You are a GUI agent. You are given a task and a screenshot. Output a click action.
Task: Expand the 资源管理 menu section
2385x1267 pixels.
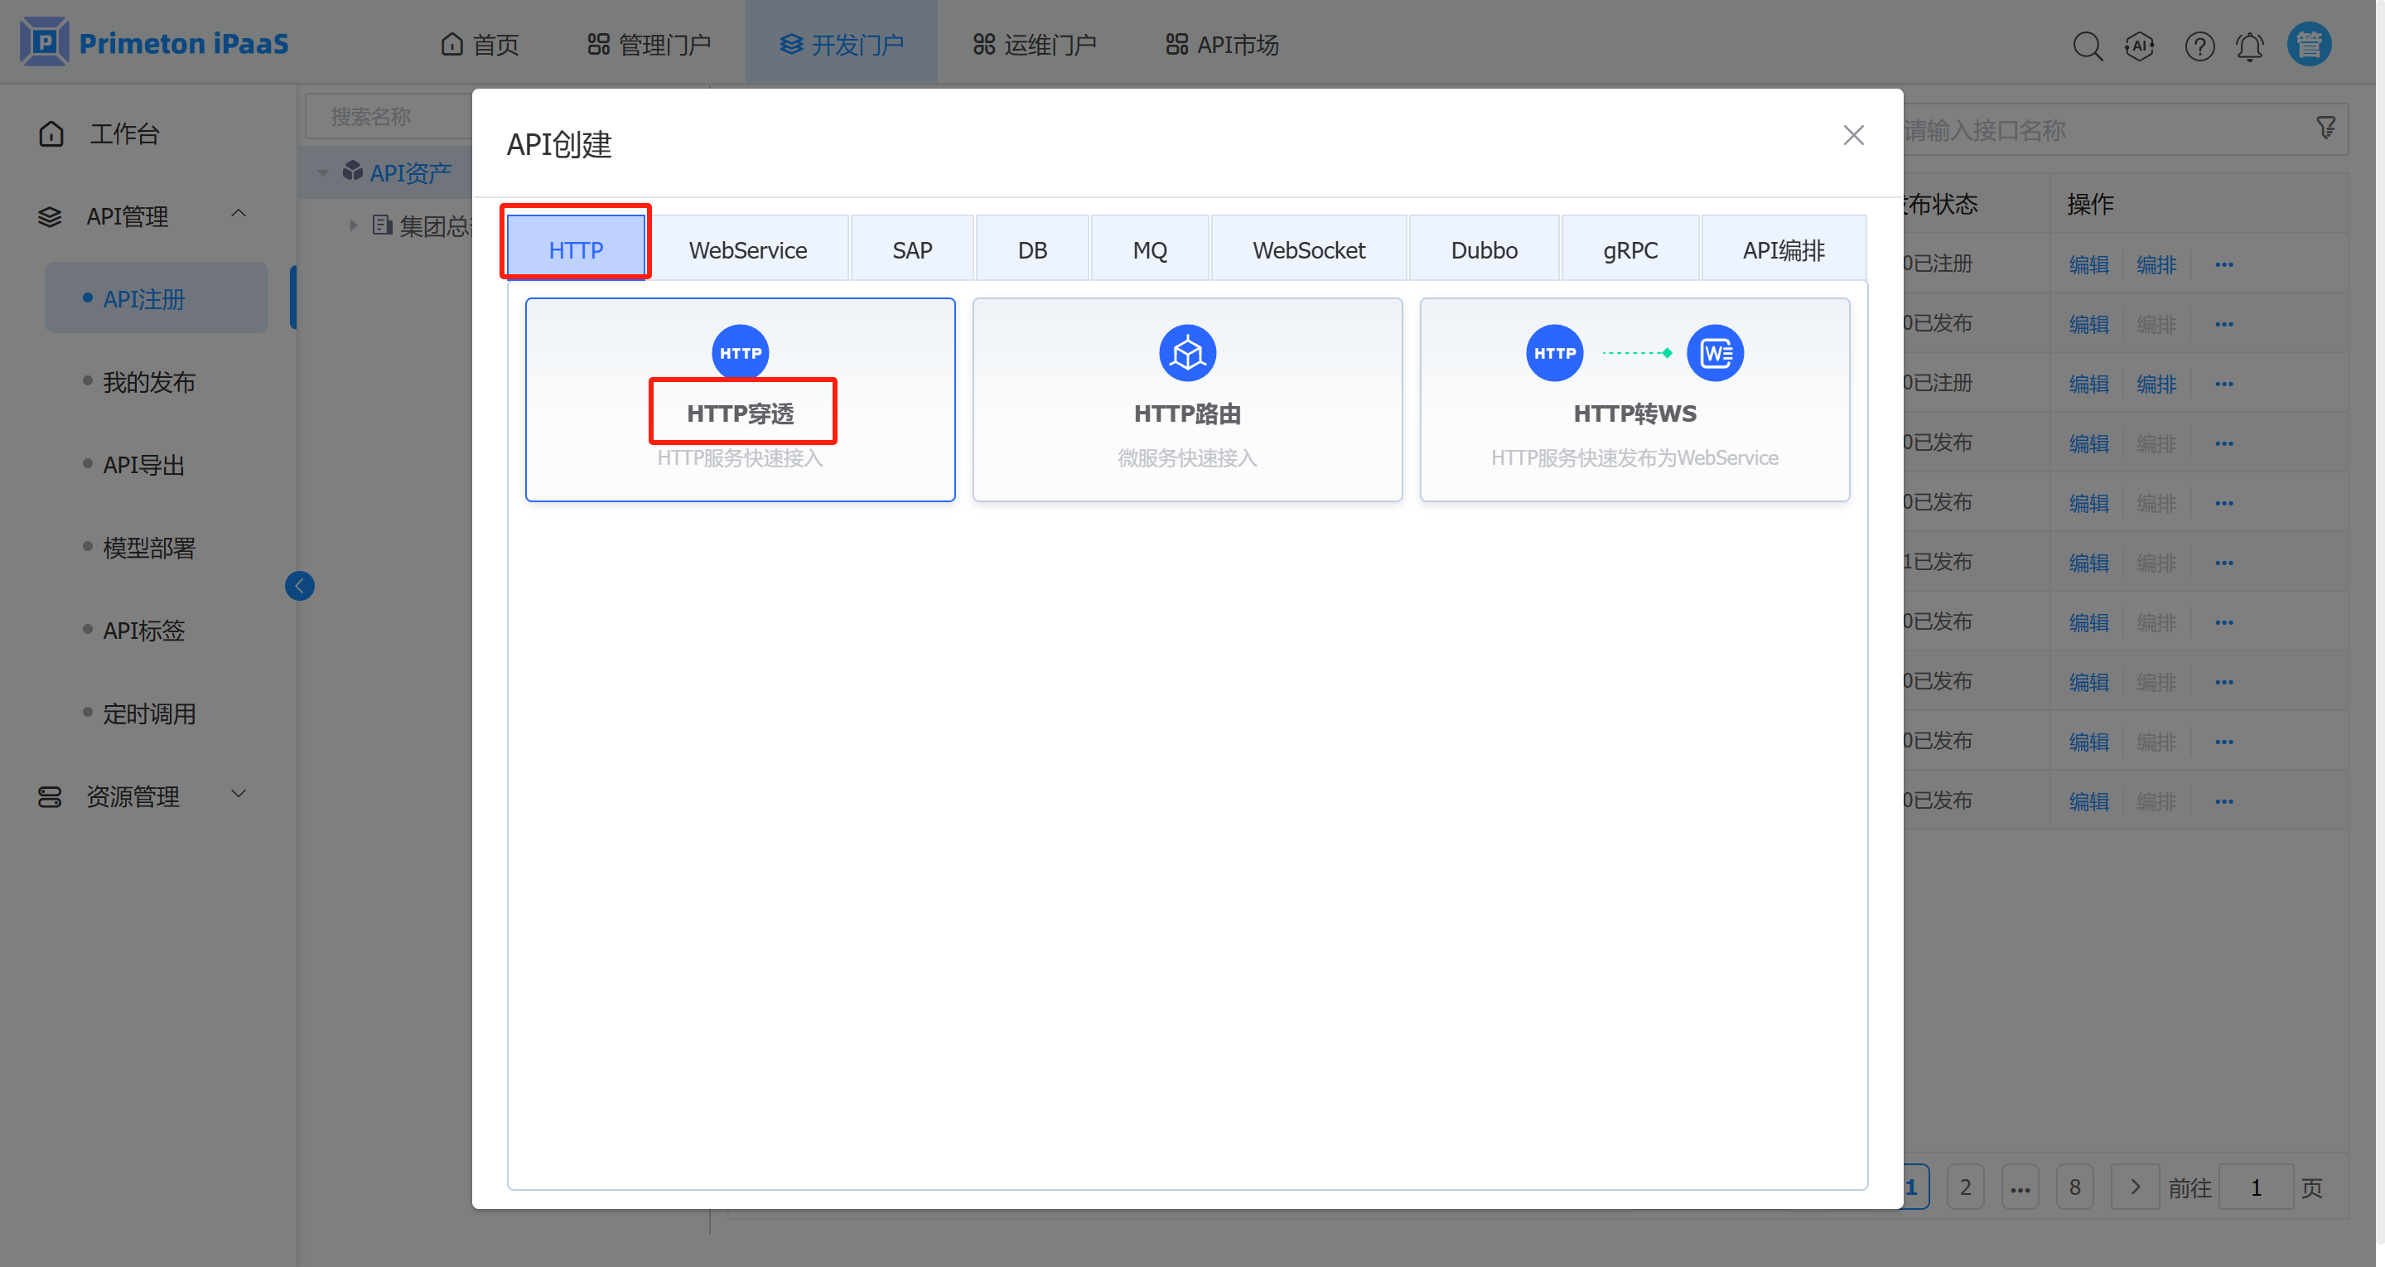tap(238, 795)
